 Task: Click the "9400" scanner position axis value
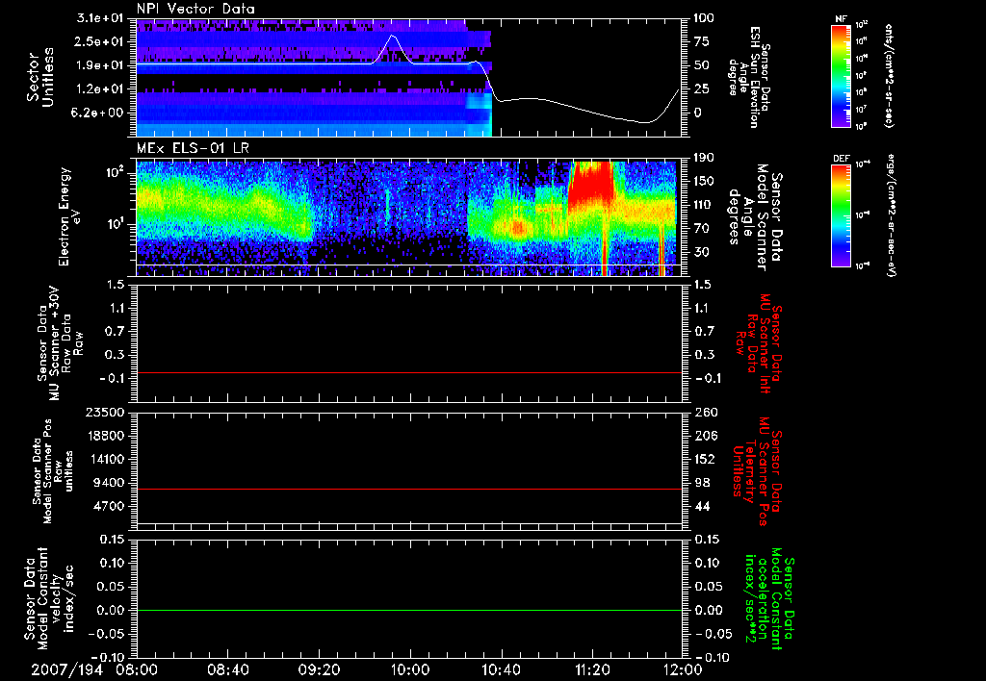tap(110, 483)
